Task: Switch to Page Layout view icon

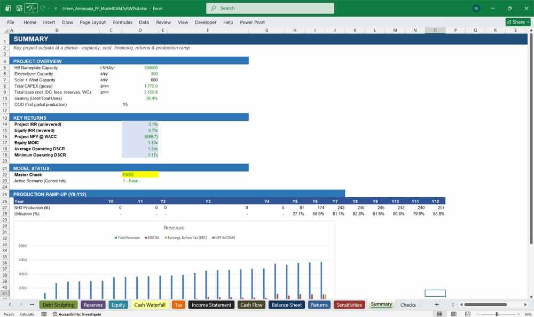Action: (x=453, y=314)
